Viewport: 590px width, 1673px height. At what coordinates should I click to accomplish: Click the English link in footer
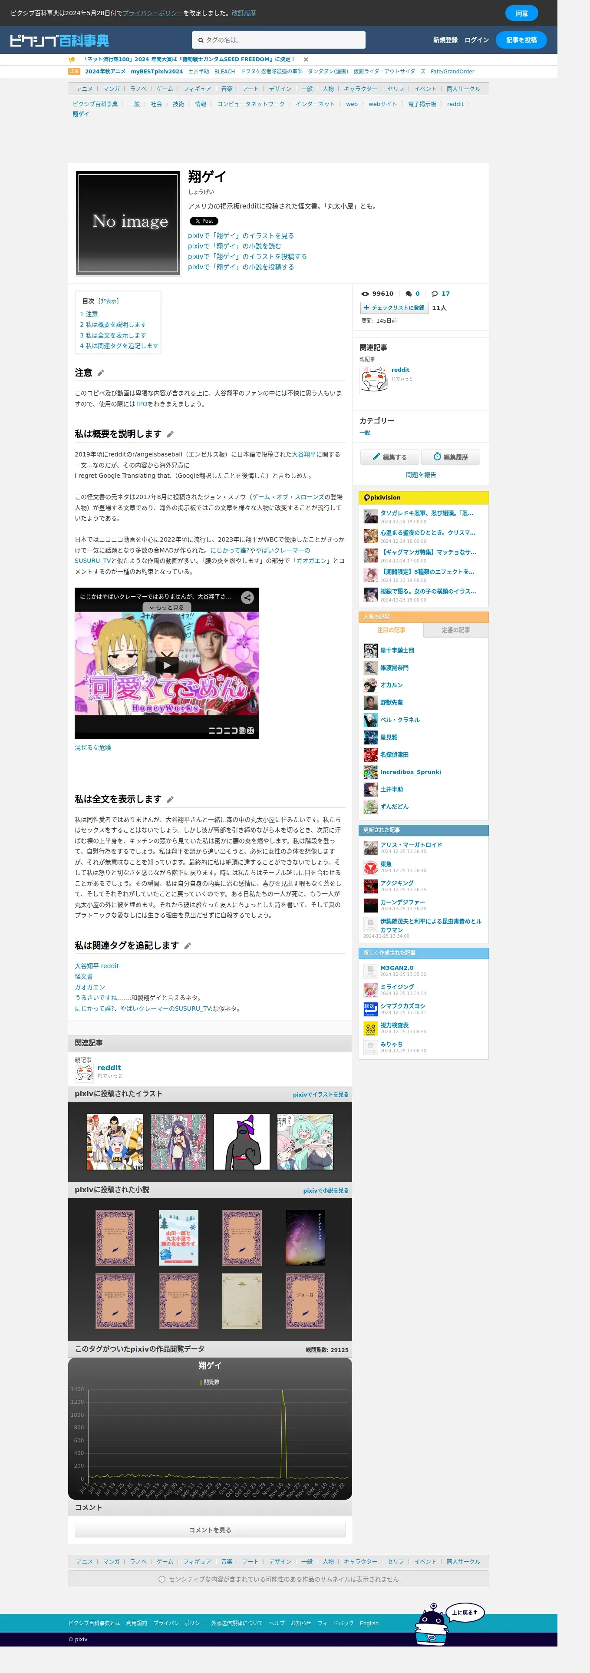coord(369,1623)
